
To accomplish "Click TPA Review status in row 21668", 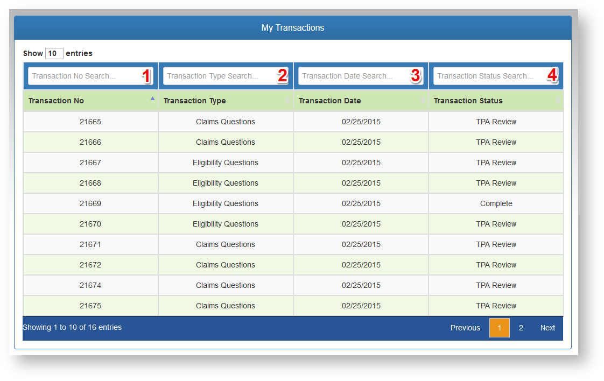I will [496, 183].
